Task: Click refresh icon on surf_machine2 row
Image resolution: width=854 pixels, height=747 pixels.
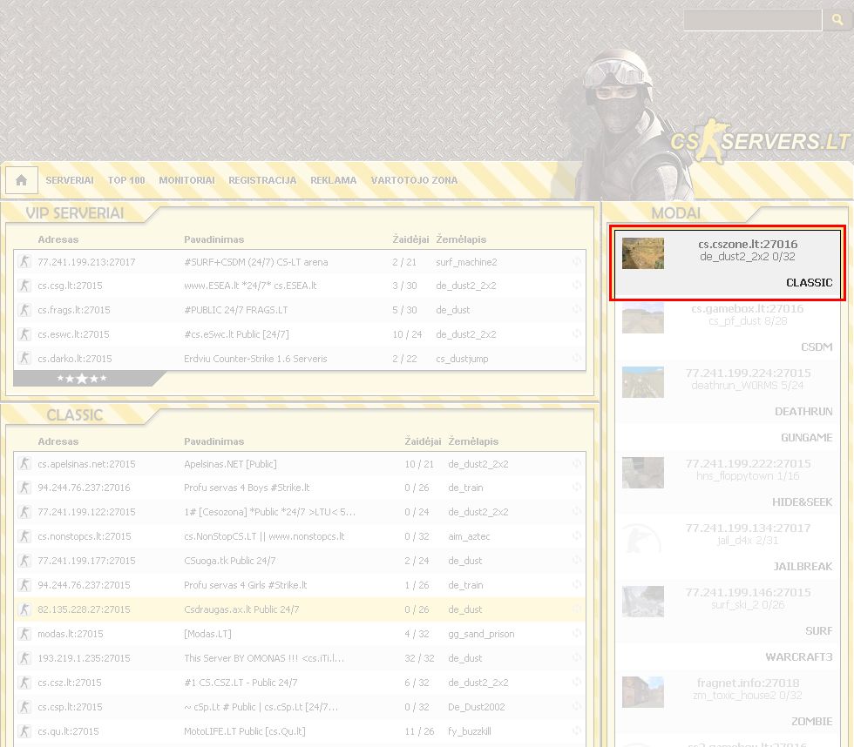Action: point(577,262)
